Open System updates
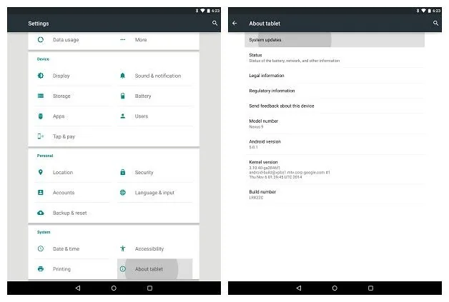The width and height of the screenshot is (449, 302). 335,40
